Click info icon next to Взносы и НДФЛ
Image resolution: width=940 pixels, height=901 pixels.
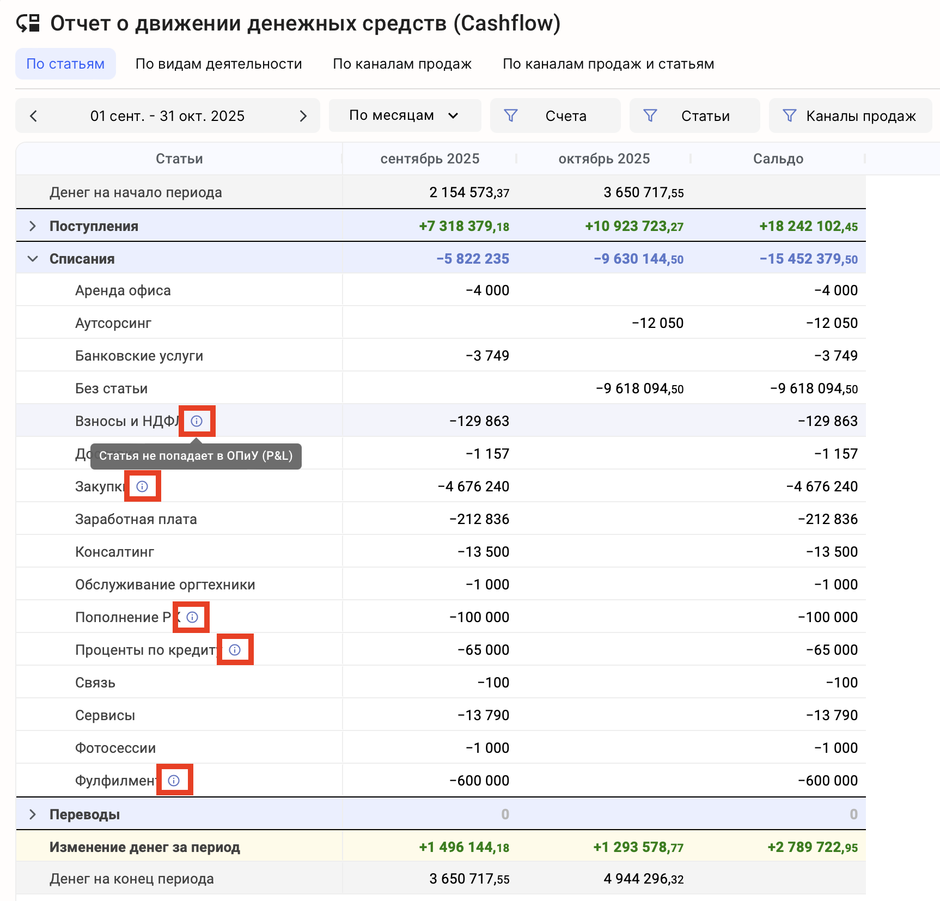[x=197, y=421]
